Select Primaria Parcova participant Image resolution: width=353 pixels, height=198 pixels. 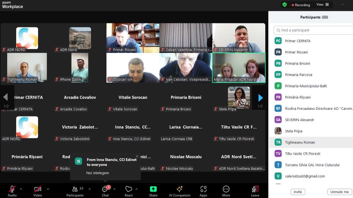[x=311, y=75]
